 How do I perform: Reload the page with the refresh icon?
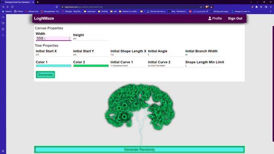[x=12, y=7]
